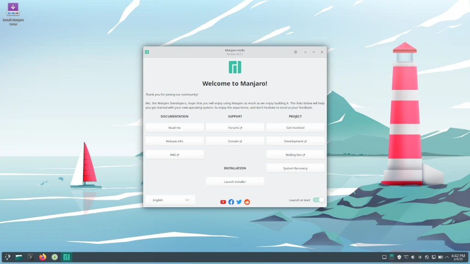Open the display configuration tray icon
The width and height of the screenshot is (470, 264).
[x=433, y=257]
